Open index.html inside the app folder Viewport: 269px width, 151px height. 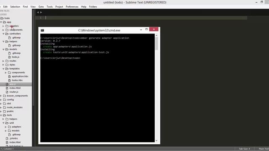pyautogui.click(x=15, y=88)
